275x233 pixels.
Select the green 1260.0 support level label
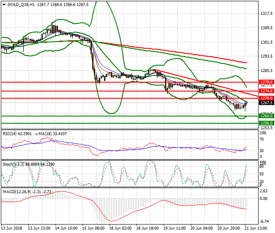point(267,116)
